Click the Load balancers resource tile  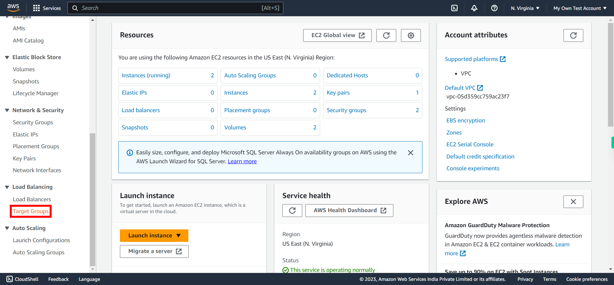pyautogui.click(x=168, y=110)
